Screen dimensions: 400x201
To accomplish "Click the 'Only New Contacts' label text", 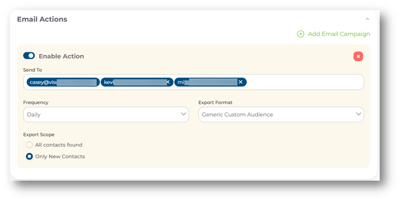I will click(x=60, y=157).
